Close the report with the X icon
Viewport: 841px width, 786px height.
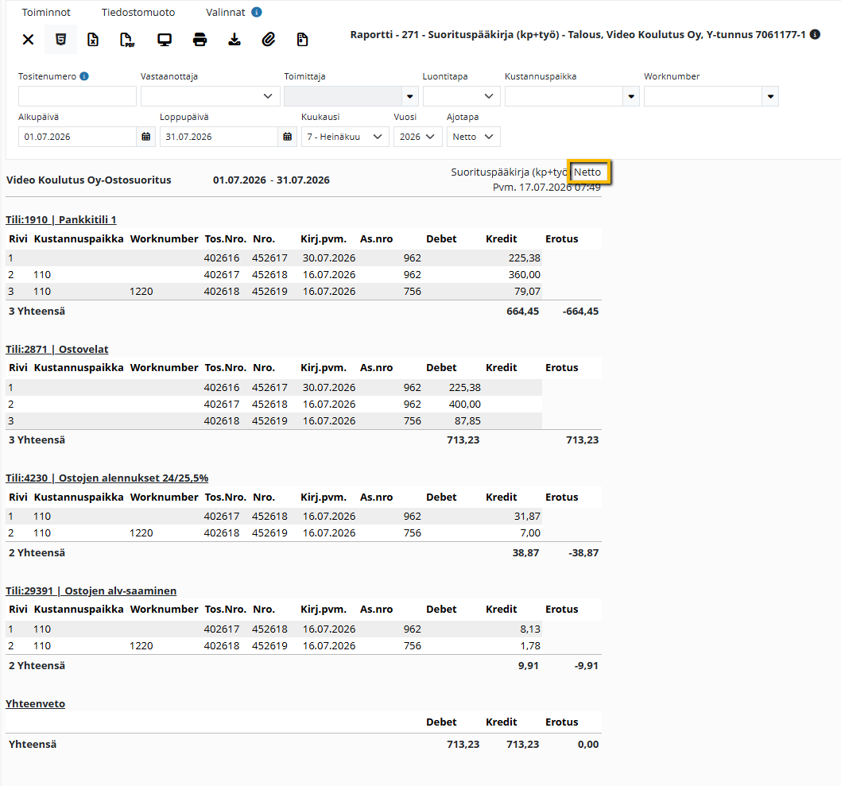coord(28,40)
